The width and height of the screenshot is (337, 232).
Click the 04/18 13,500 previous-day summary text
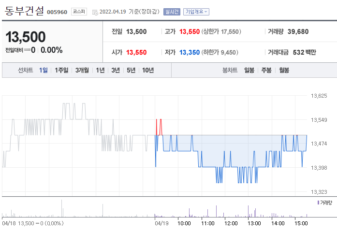pos(33,223)
